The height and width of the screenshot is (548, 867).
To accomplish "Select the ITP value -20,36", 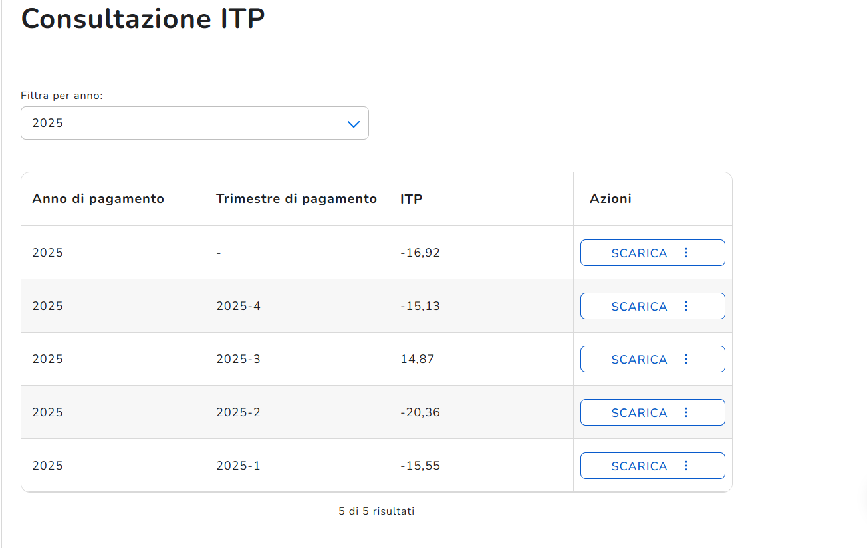I will (420, 413).
